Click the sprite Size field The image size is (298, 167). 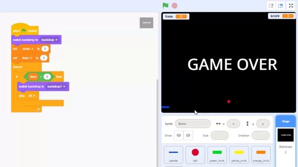pyautogui.click(x=219, y=135)
